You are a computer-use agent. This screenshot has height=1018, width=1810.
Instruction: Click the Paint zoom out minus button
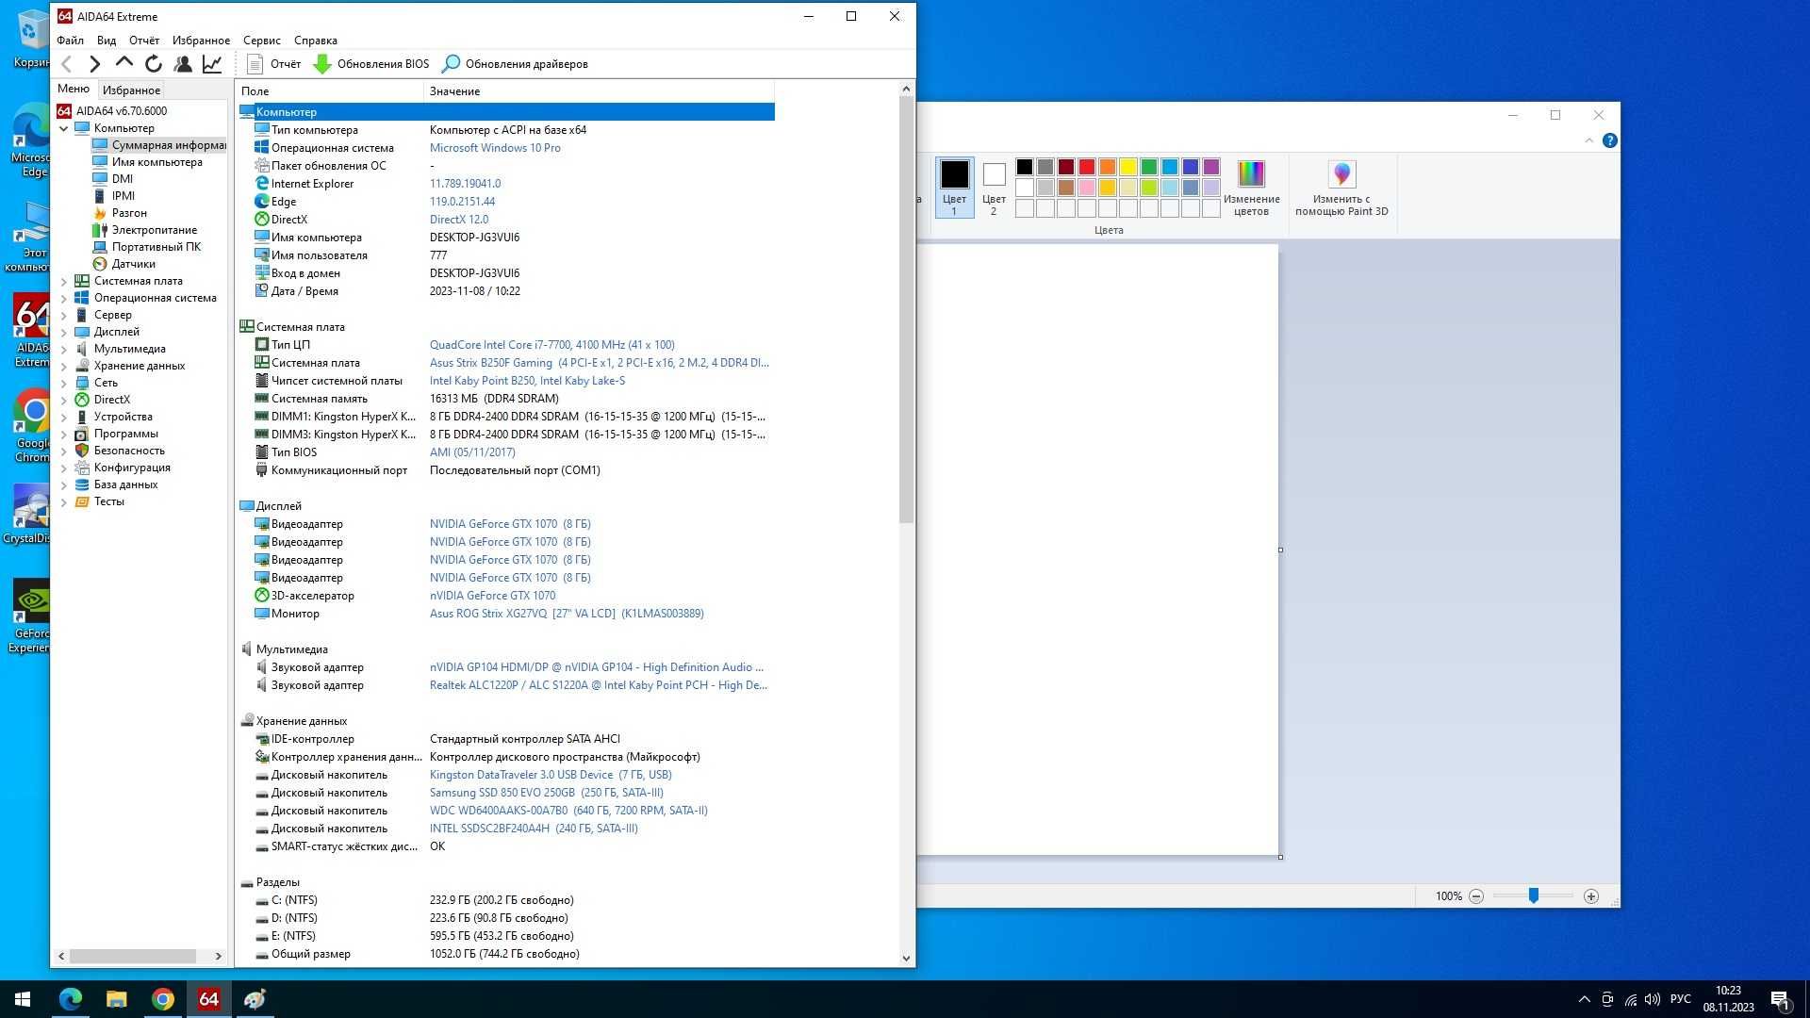[x=1476, y=896]
